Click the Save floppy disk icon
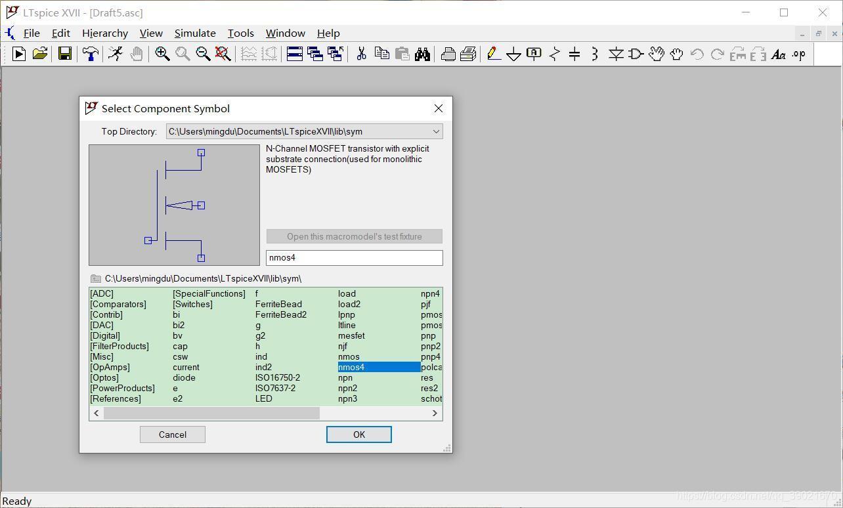The width and height of the screenshot is (843, 508). click(x=64, y=54)
